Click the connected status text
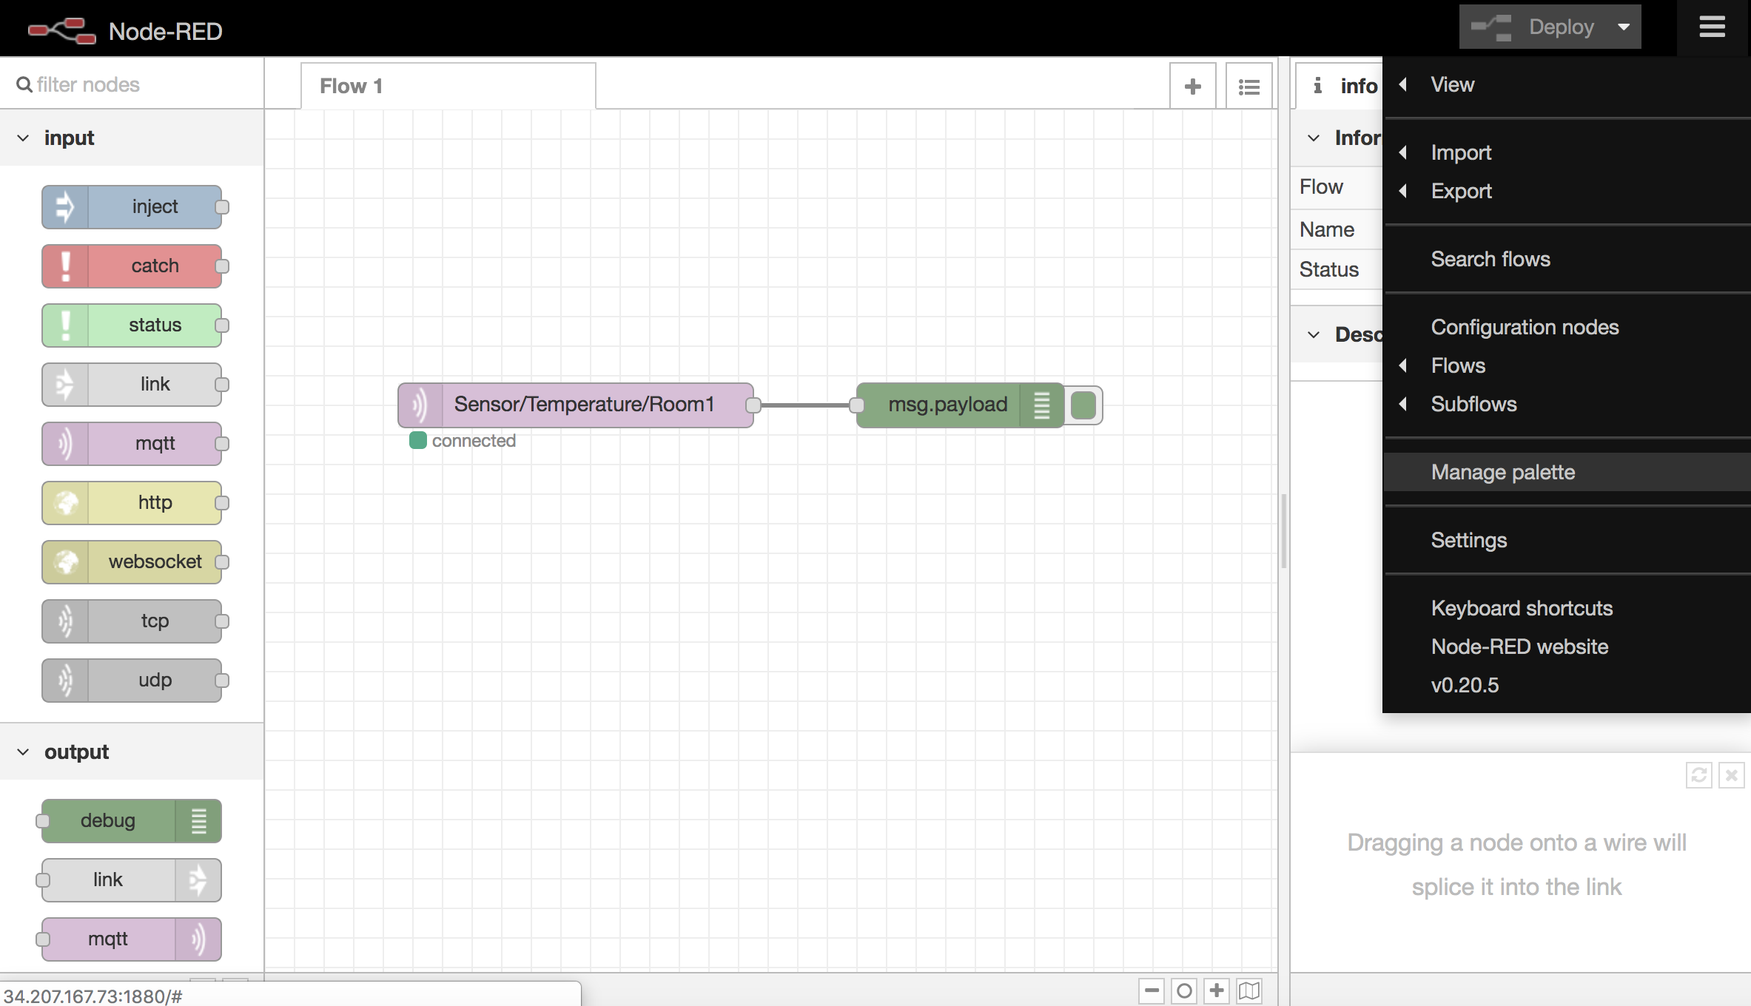Image resolution: width=1751 pixels, height=1006 pixels. click(x=474, y=441)
